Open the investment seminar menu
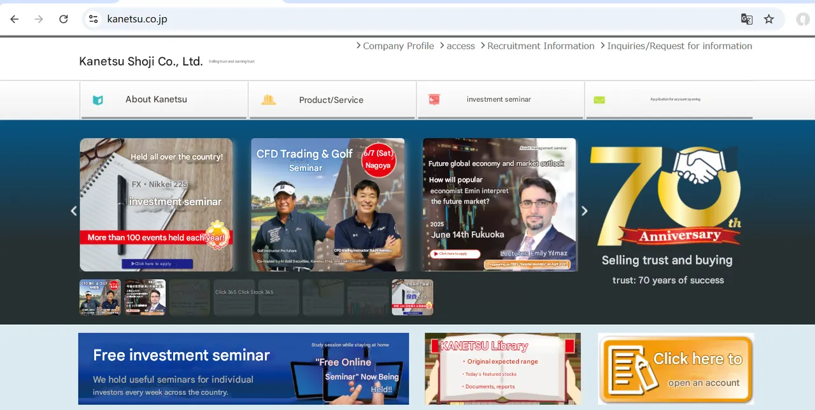Screen dimensions: 815x410 click(x=500, y=100)
